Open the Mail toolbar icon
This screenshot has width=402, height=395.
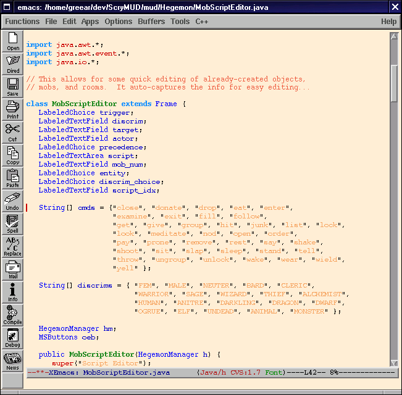click(12, 269)
